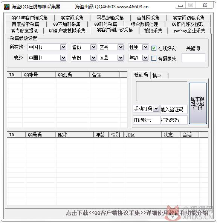Click the 昵称 column header
The image size is (217, 223).
pyautogui.click(x=75, y=135)
